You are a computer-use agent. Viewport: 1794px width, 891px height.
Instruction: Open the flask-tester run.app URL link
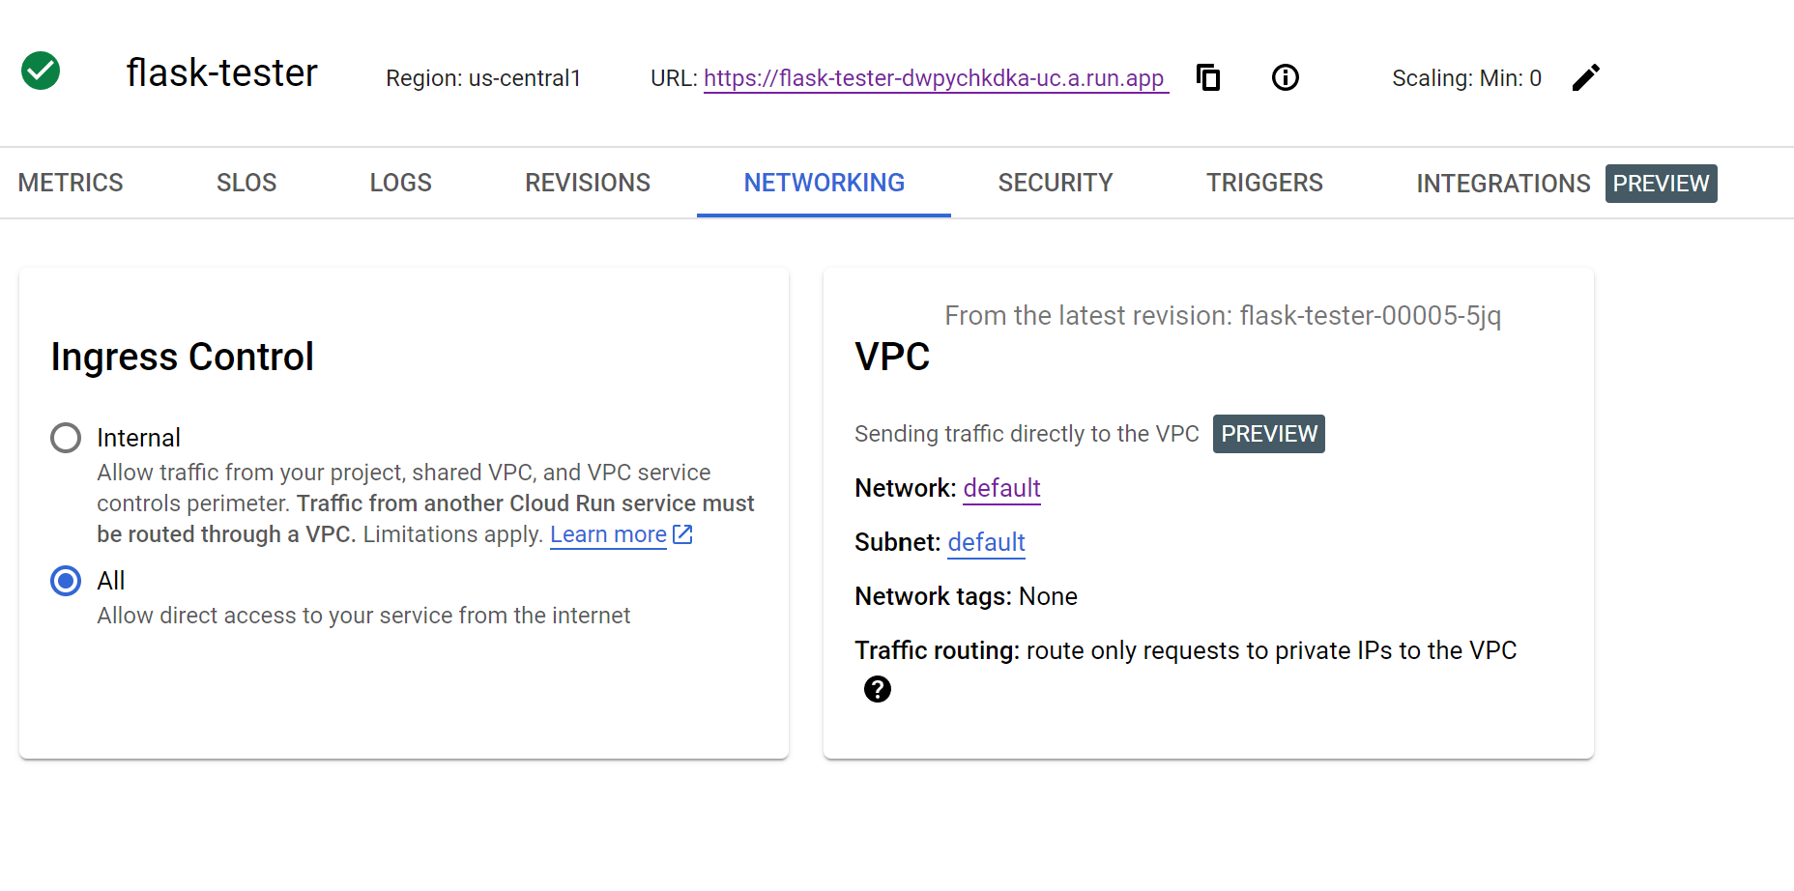coord(934,78)
